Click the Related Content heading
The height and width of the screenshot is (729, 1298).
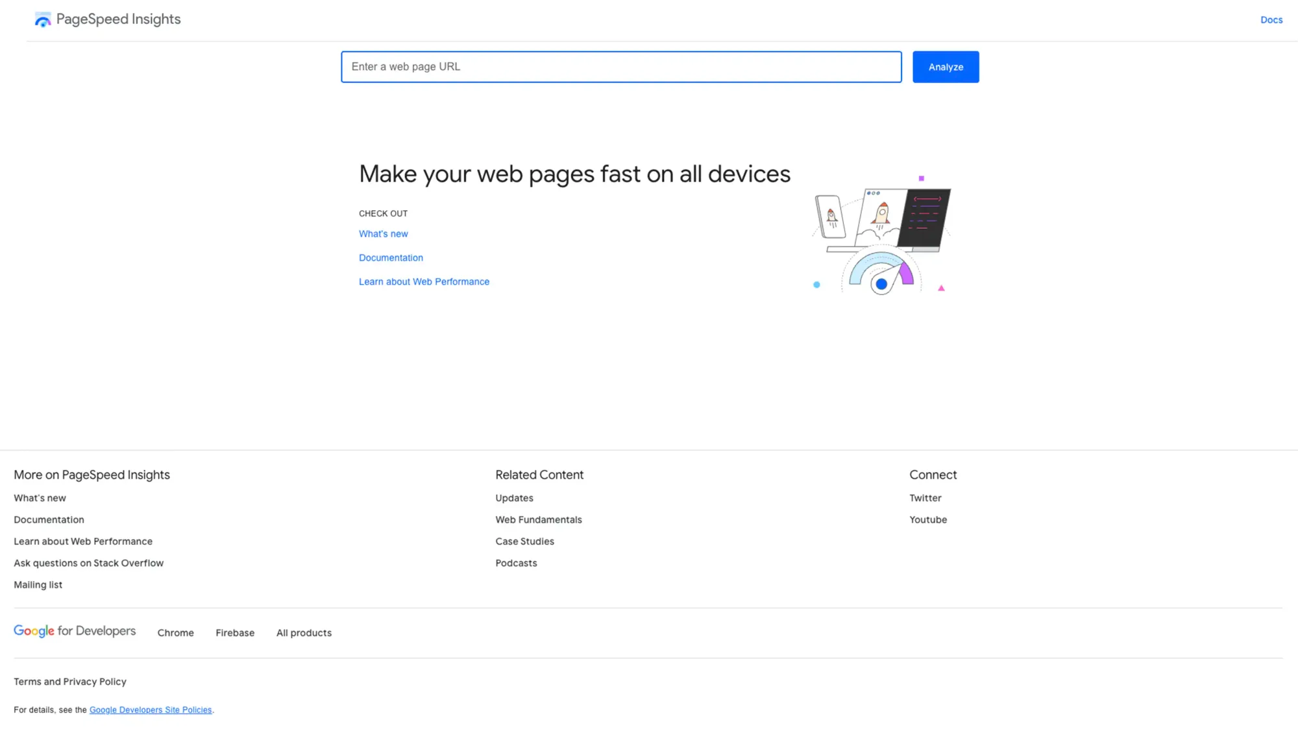click(539, 475)
